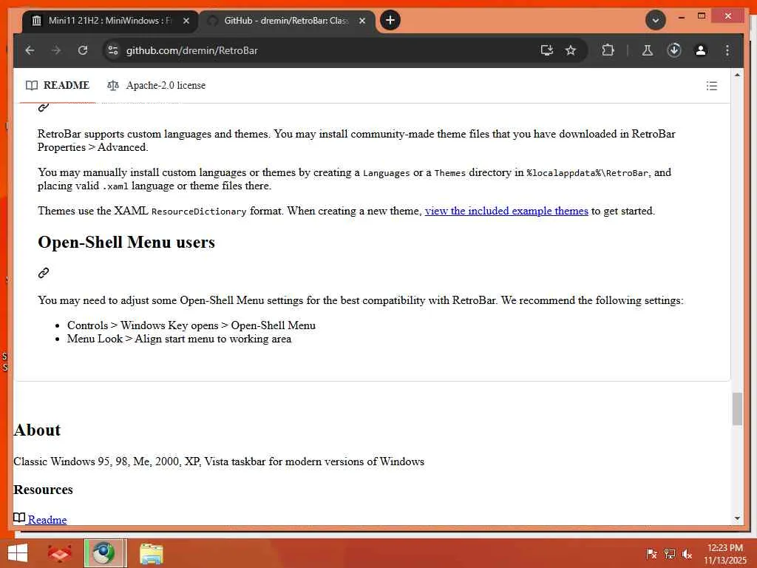Select the Apache-2.0 license tab
Viewport: 757px width, 568px height.
[156, 86]
